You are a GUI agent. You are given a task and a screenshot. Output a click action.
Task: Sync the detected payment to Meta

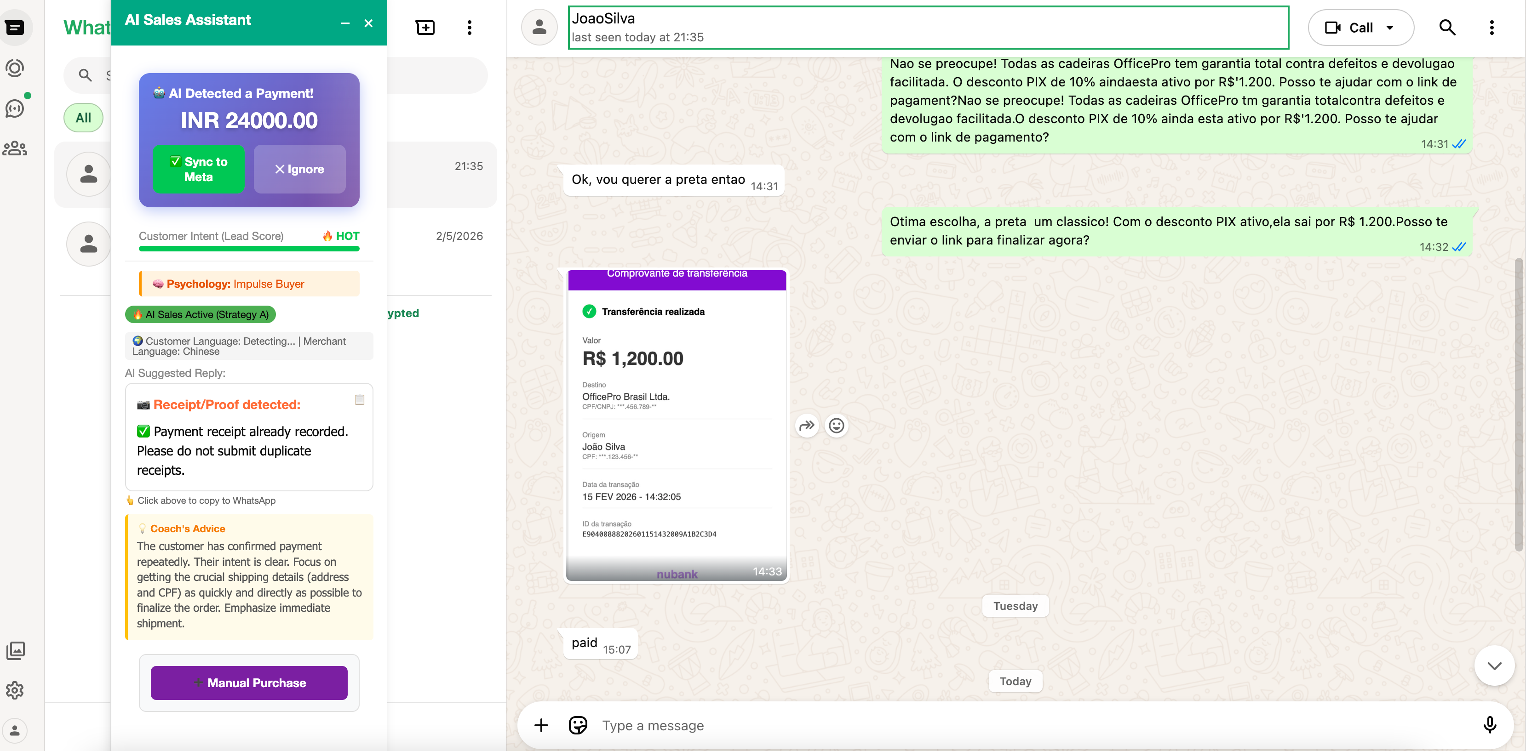pos(198,169)
